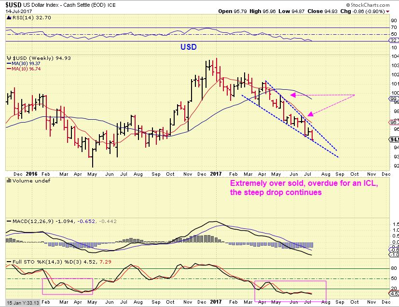Click the RSI(14) area-chart icon

9,17
